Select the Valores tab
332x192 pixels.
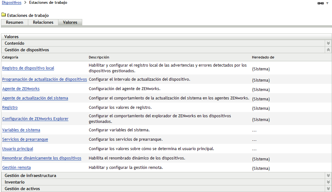[70, 22]
